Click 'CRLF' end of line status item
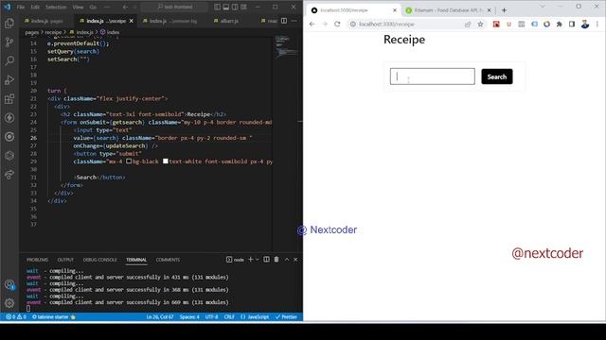Viewport: 606px width, 340px height. point(229,317)
